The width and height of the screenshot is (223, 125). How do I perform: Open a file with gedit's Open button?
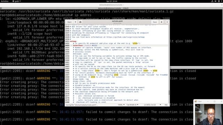tap(69, 22)
